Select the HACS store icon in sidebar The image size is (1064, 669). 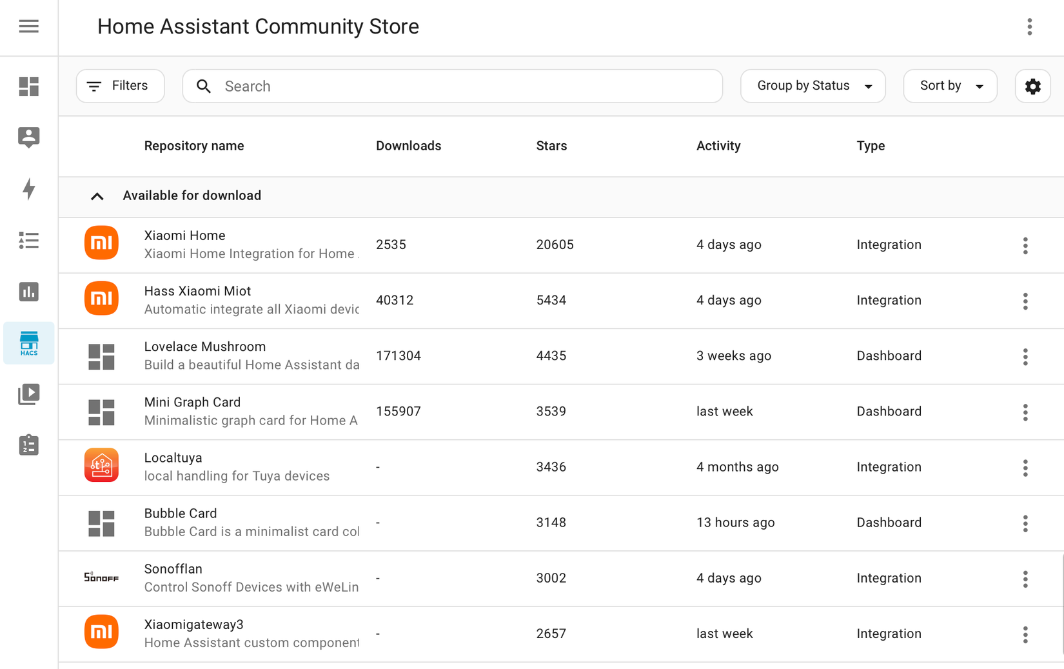pyautogui.click(x=28, y=343)
